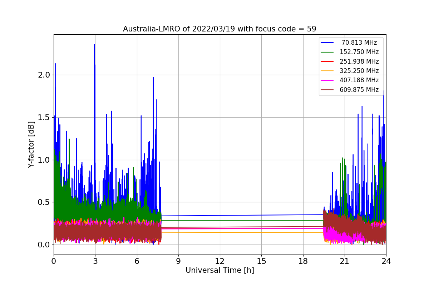Select the 70.813 MHz legend label
Screen dimensions: 429x286
(x=359, y=43)
